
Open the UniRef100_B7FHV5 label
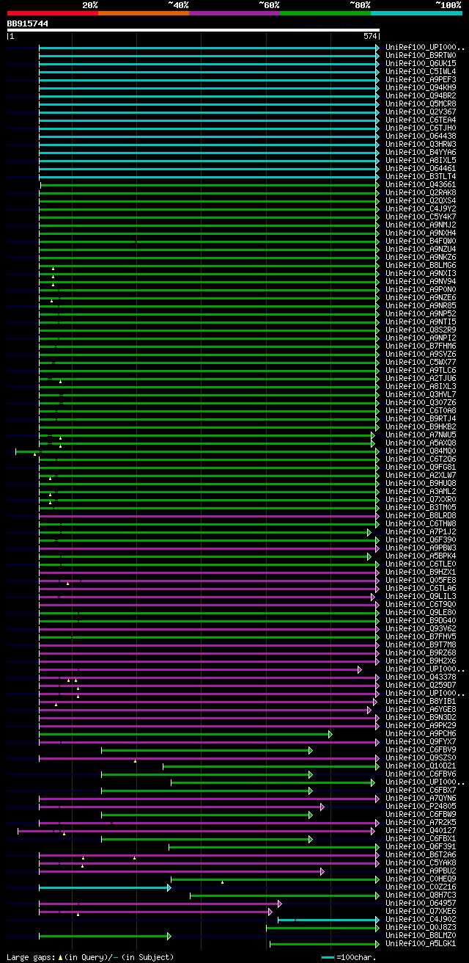421,636
